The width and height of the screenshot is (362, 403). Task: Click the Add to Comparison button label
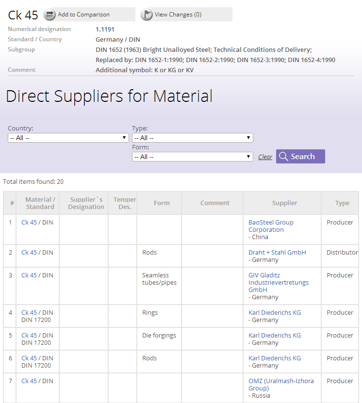coord(83,15)
